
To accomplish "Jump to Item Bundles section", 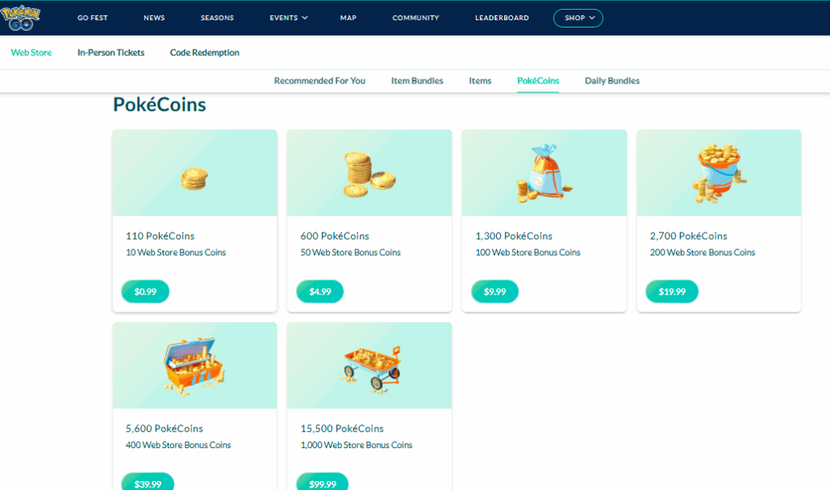I will point(417,81).
